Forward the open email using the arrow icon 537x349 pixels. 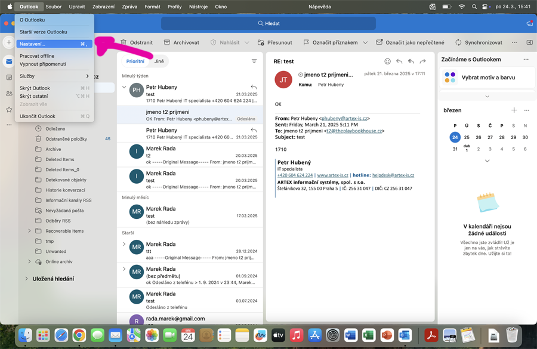pyautogui.click(x=422, y=61)
